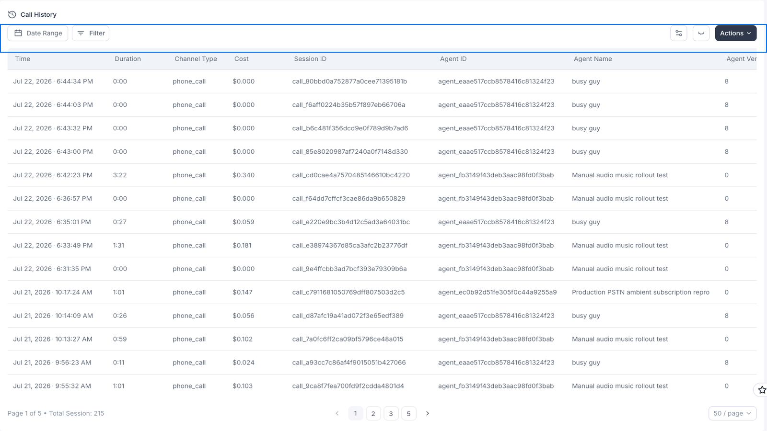
Task: Open session call_e38974367d85ca3afc2b23776df
Action: tap(350, 246)
